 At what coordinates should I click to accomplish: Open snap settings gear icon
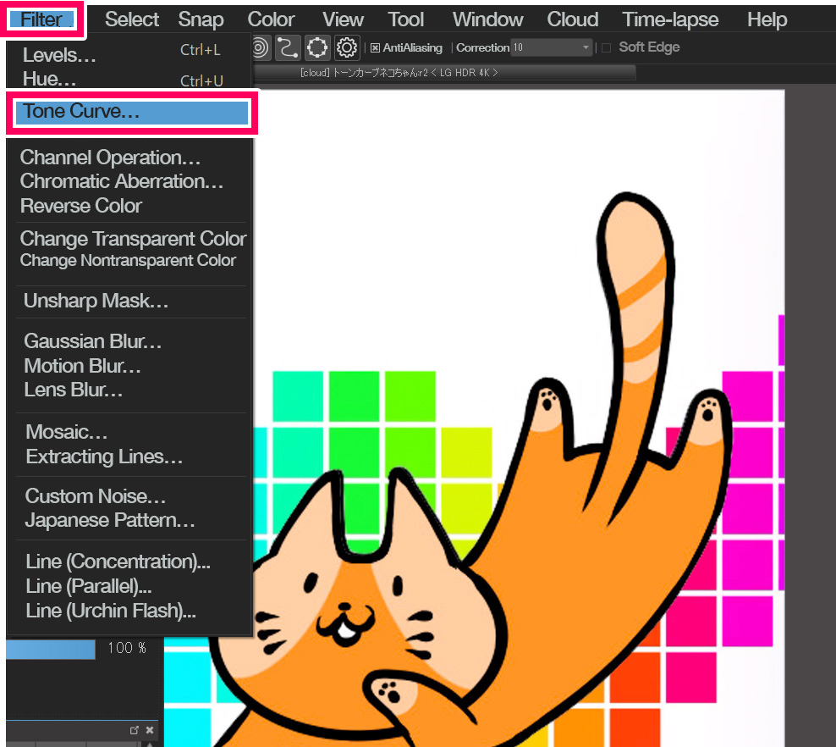pos(346,48)
